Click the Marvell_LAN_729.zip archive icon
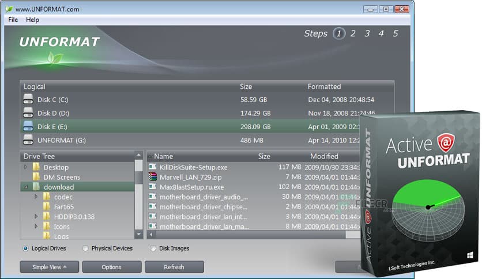This screenshot has width=482, height=279. click(153, 177)
